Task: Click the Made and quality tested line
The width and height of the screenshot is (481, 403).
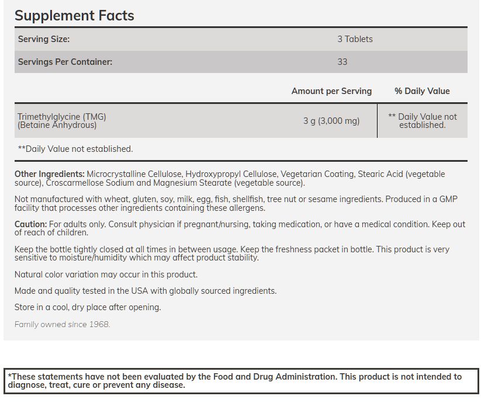Action: coord(146,291)
